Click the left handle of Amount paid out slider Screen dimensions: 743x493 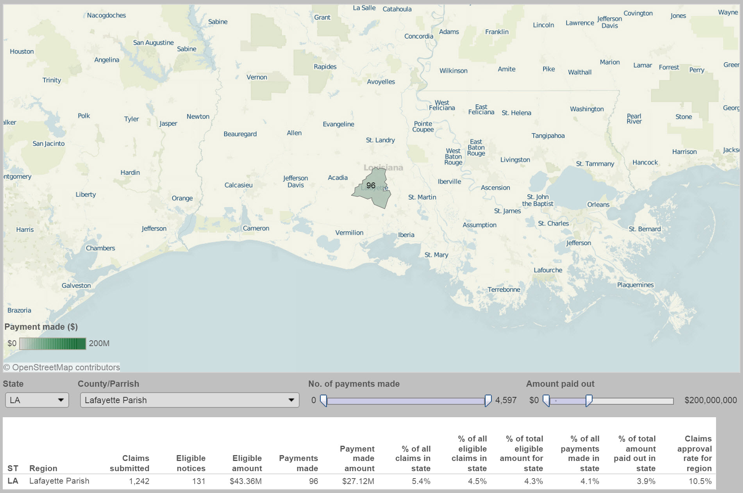(x=546, y=400)
